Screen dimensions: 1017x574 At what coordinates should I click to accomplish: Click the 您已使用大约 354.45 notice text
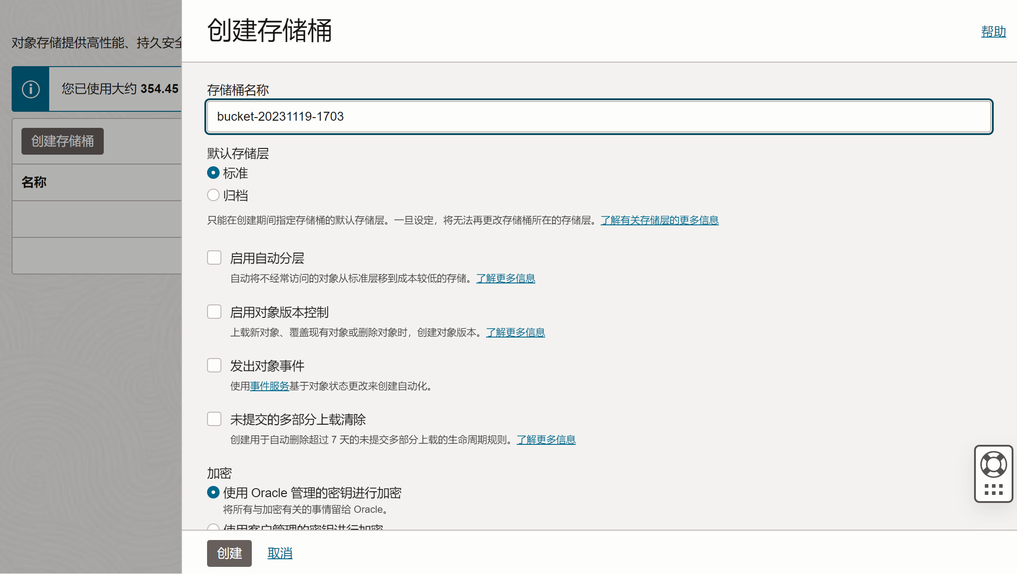pos(120,89)
